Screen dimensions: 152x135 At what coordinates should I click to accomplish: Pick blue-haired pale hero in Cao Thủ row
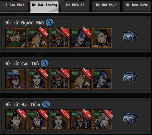tap(102, 79)
